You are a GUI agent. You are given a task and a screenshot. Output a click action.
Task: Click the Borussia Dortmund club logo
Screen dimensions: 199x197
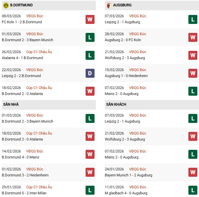click(5, 5)
